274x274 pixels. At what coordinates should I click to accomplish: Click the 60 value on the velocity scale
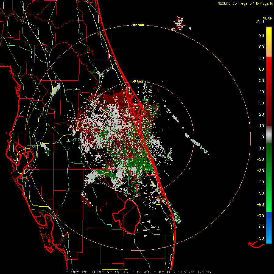[262, 69]
